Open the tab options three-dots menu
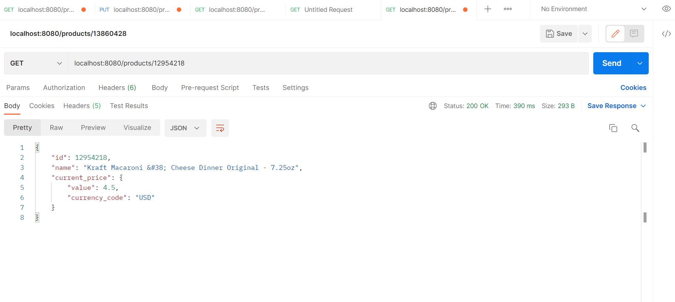 click(508, 9)
